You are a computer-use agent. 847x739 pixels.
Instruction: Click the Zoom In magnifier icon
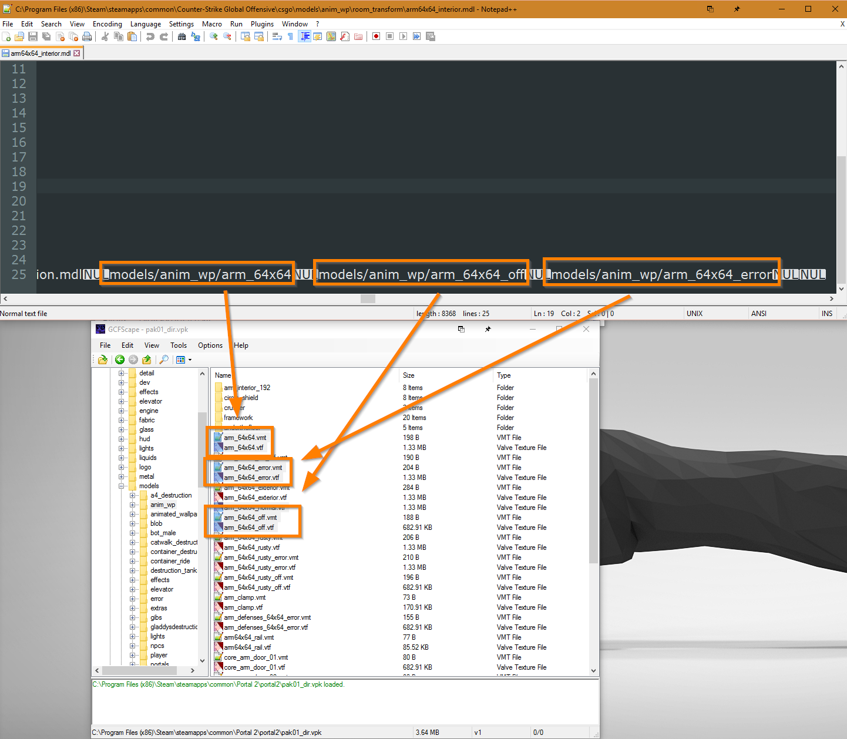click(214, 36)
